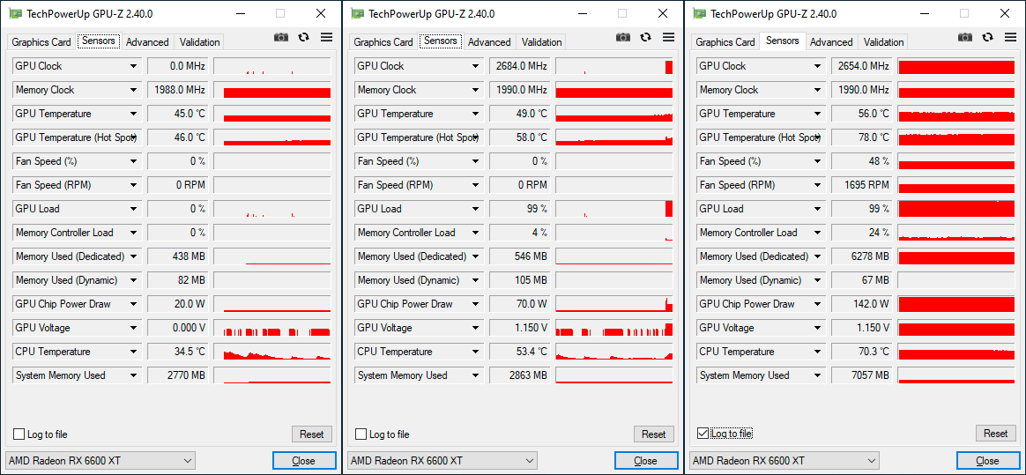Click the screenshot camera icon in right window
This screenshot has width=1026, height=475.
pos(965,37)
